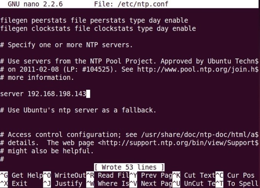Click the ^Y Prev Page shortcut
Screen dimensions: 260x188
click(151, 175)
